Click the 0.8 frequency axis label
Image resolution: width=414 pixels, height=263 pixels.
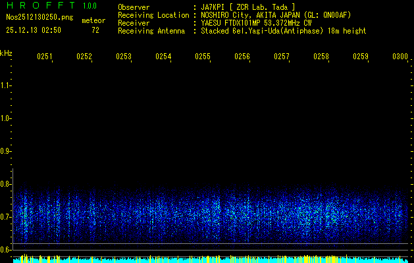[6, 184]
